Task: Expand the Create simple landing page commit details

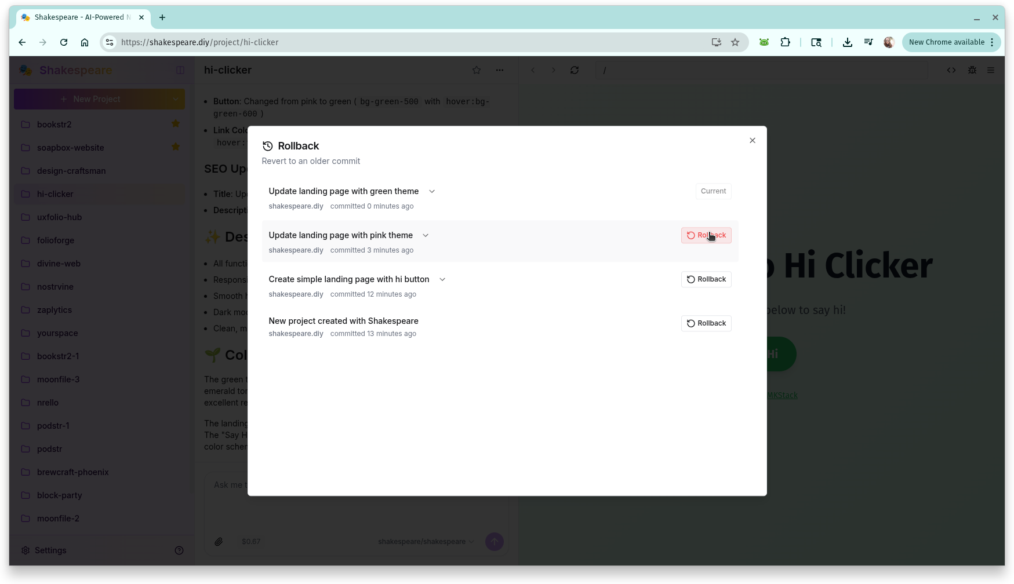Action: pos(442,279)
